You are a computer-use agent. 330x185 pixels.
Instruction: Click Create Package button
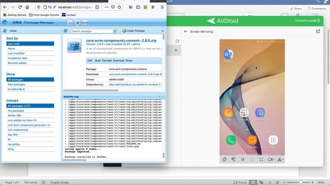coord(134,31)
